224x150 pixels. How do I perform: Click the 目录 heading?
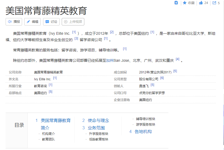coord(19,125)
